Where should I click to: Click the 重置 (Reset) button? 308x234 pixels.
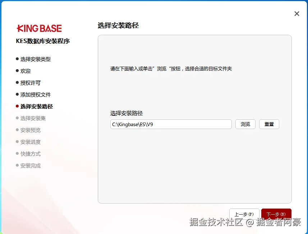tap(269, 124)
